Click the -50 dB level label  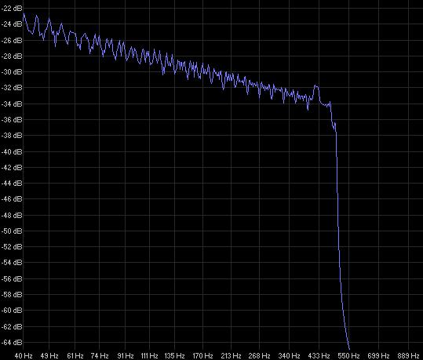point(12,231)
